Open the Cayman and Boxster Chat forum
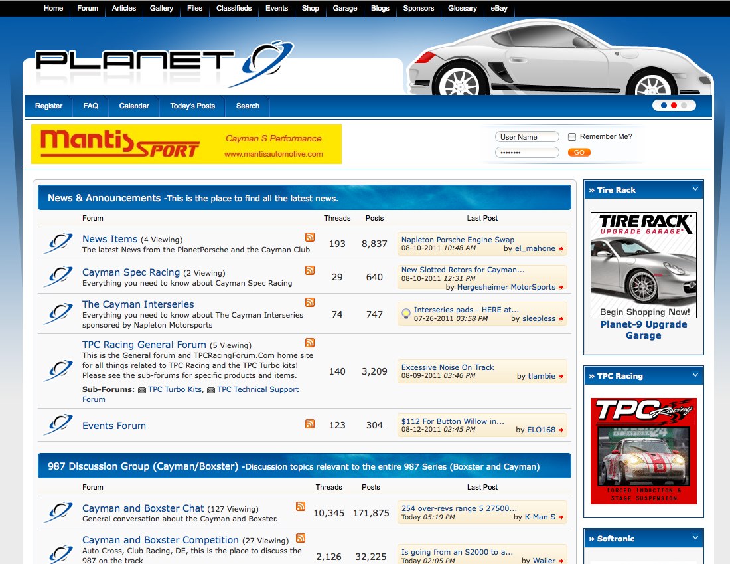 coord(143,508)
